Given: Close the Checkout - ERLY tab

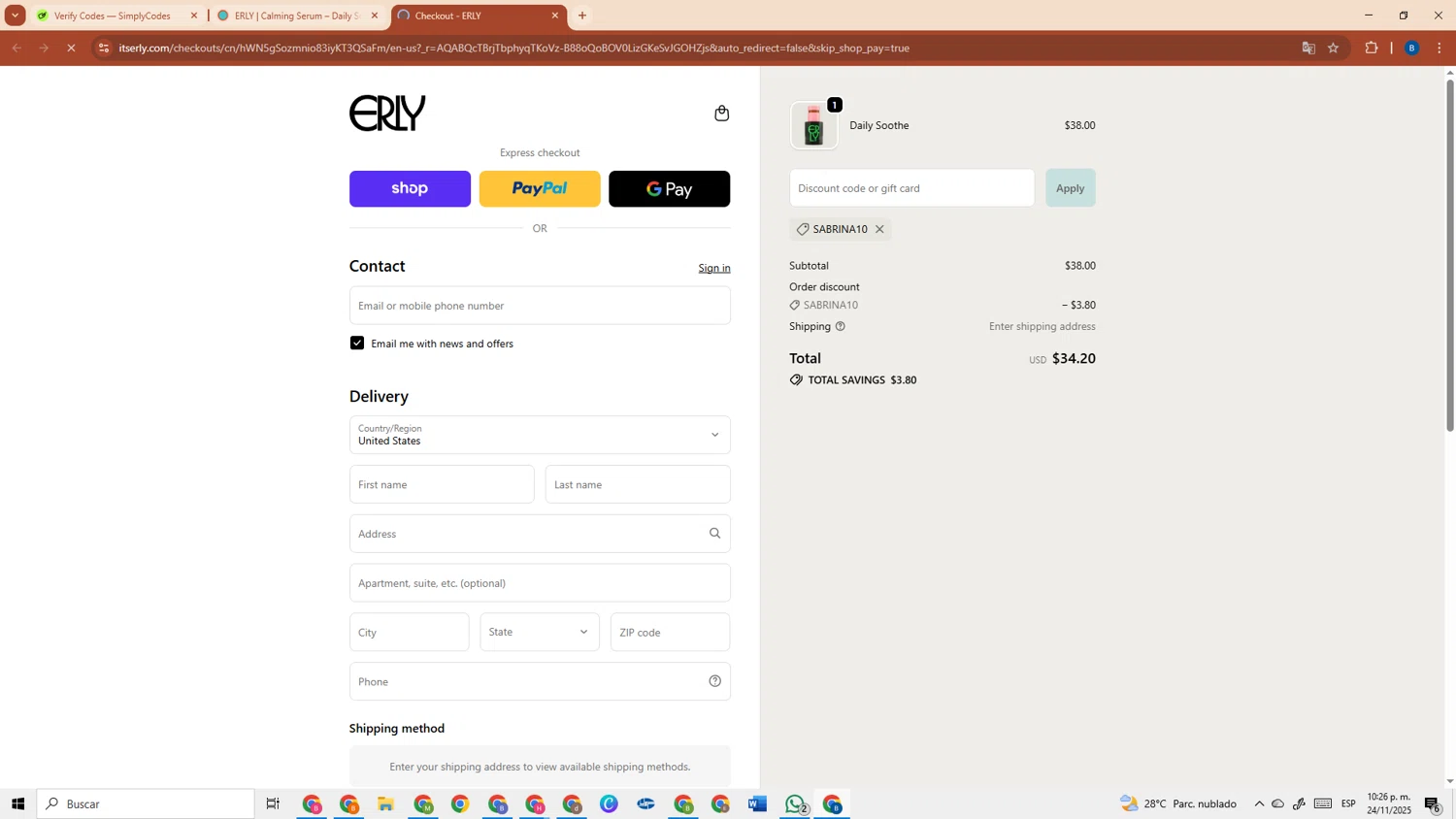Looking at the screenshot, I should pyautogui.click(x=555, y=16).
